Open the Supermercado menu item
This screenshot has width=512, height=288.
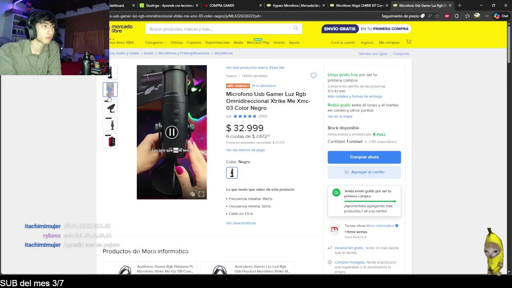pos(217,42)
